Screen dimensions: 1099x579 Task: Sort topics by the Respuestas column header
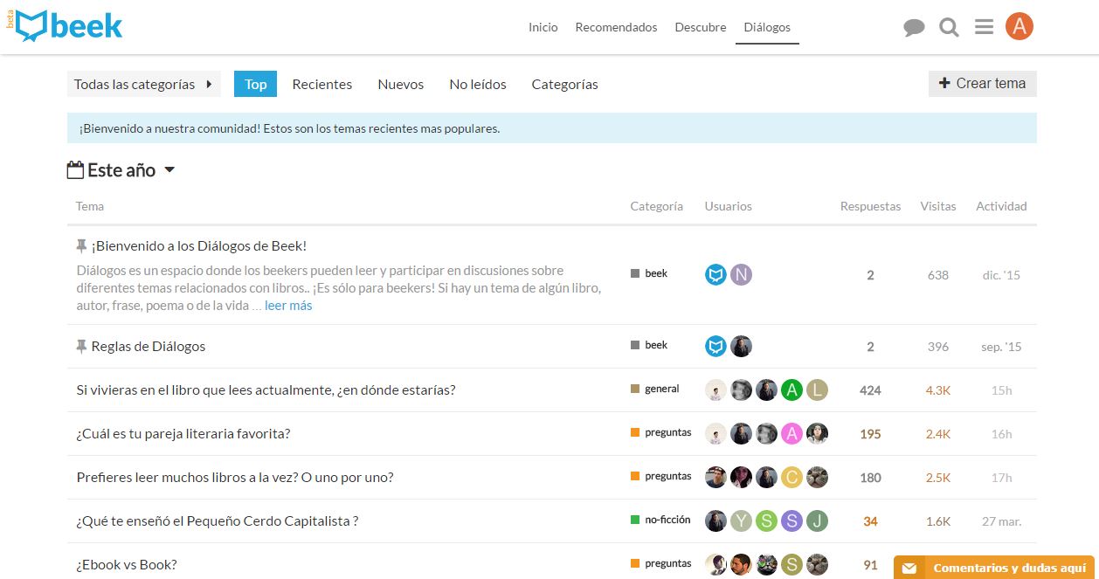(870, 206)
